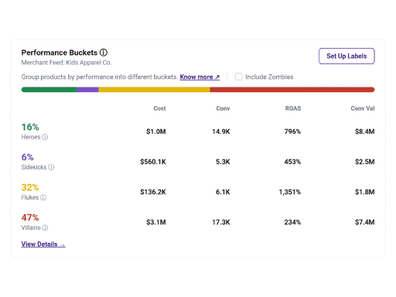This screenshot has width=396, height=297.
Task: Click the Performance Buckets heading
Action: [x=60, y=53]
